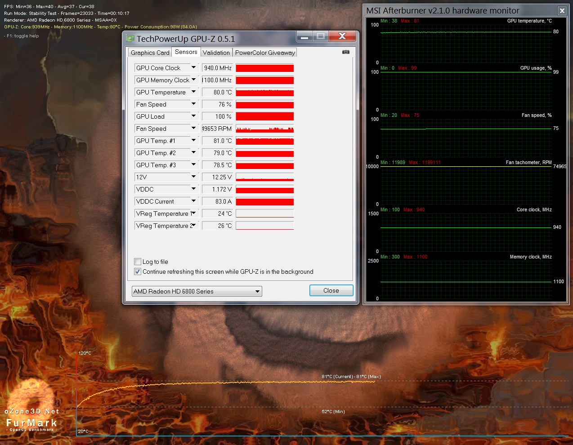Open the VDDC Current sensor dropdown
Screen dimensions: 573x445
[x=193, y=201]
